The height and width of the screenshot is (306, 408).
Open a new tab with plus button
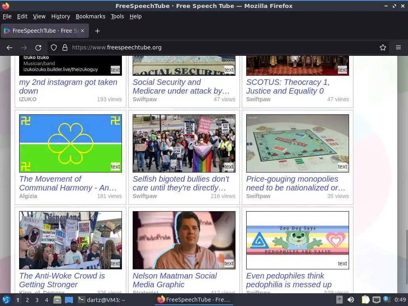point(97,31)
